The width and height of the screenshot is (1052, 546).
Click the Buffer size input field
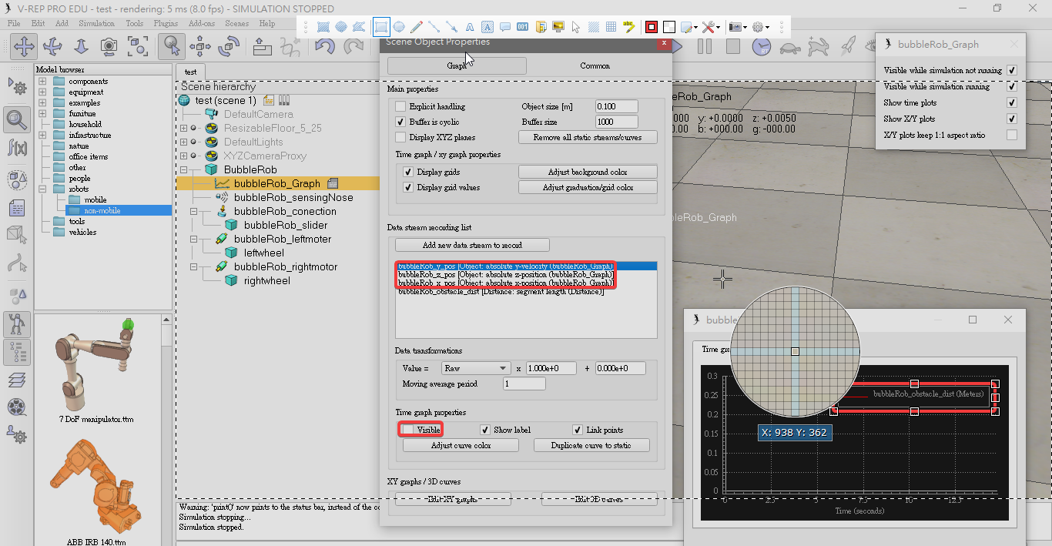[616, 122]
